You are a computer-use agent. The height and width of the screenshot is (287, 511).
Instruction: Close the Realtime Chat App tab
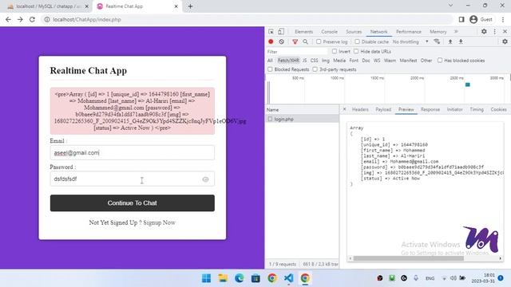tap(176, 6)
